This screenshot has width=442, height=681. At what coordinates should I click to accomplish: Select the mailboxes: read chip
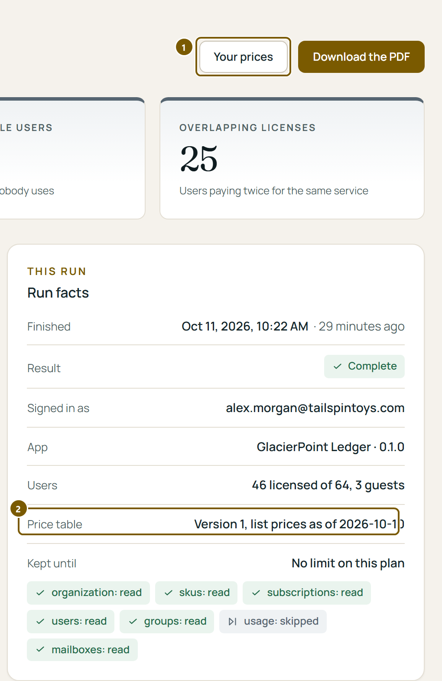[82, 650]
